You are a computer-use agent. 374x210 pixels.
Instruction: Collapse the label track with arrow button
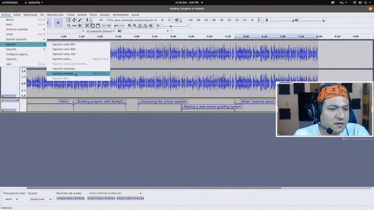[3, 110]
